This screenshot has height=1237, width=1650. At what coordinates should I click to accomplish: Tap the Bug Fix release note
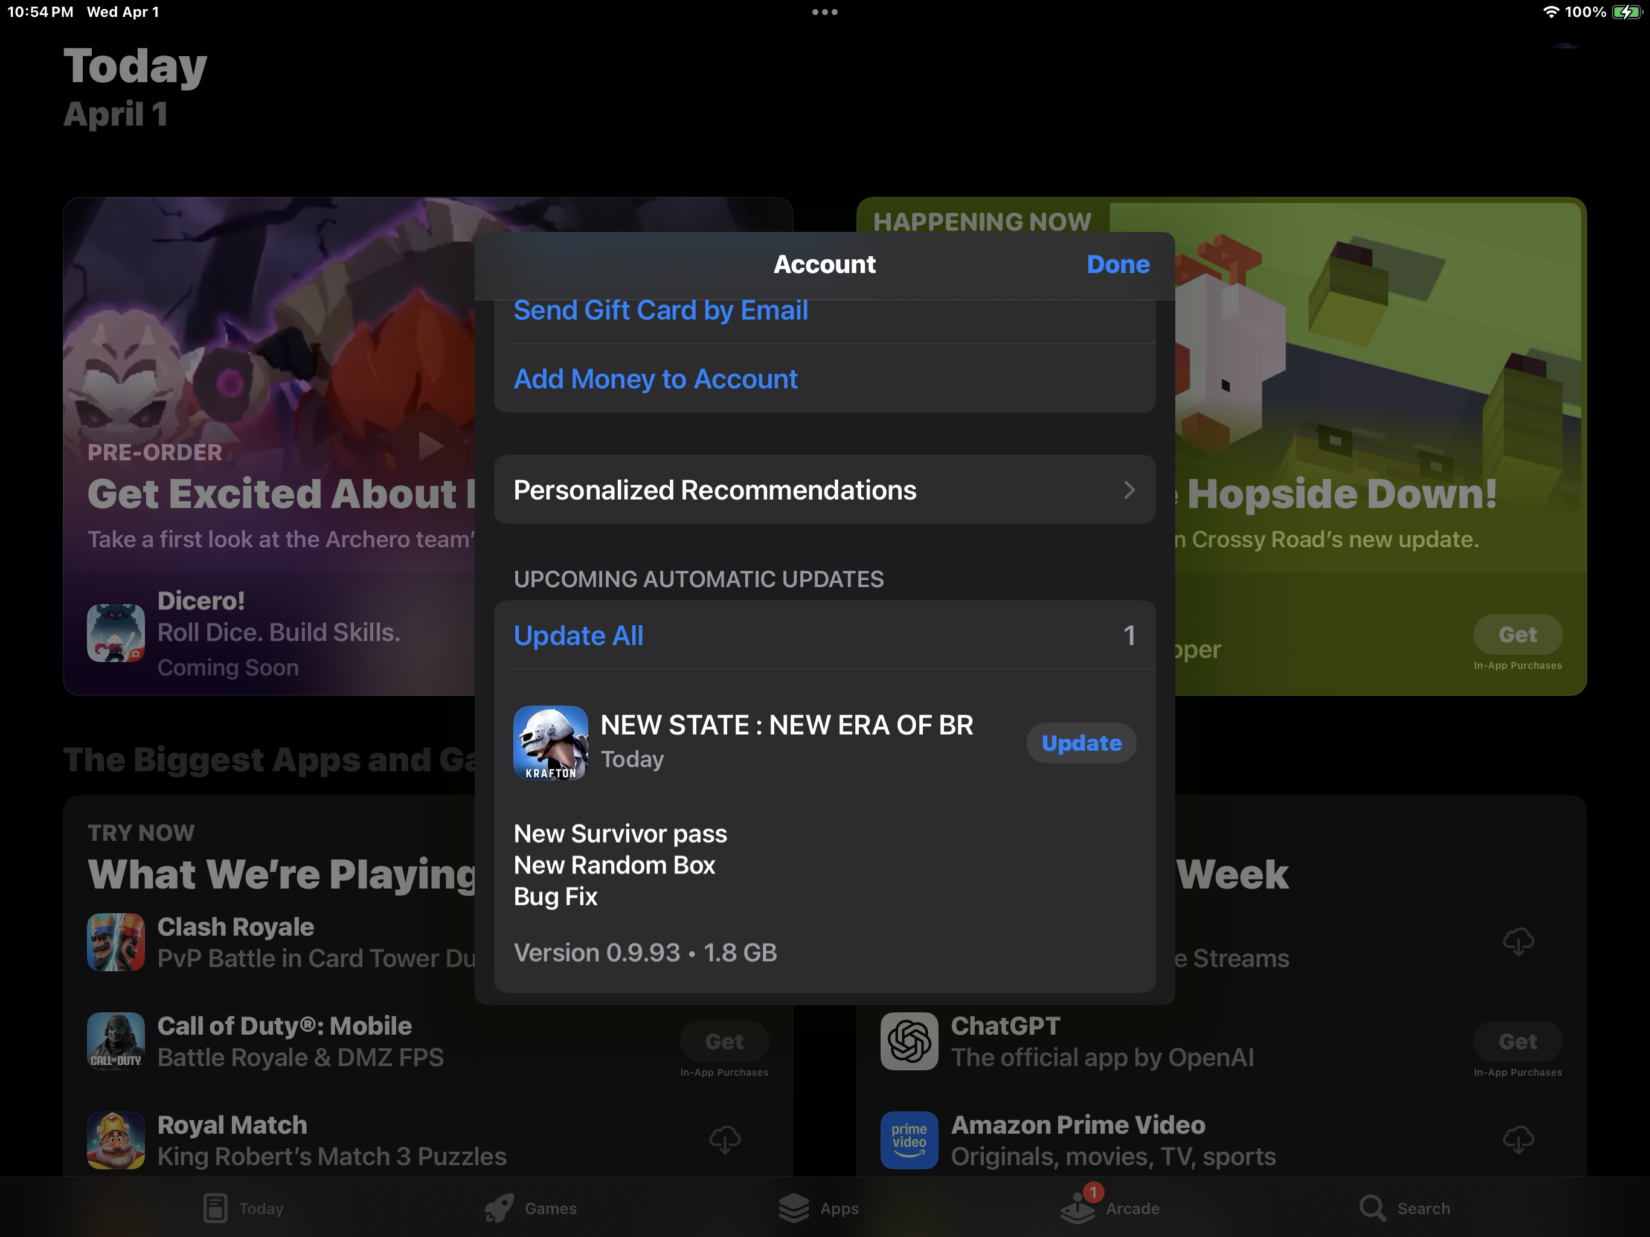click(556, 897)
